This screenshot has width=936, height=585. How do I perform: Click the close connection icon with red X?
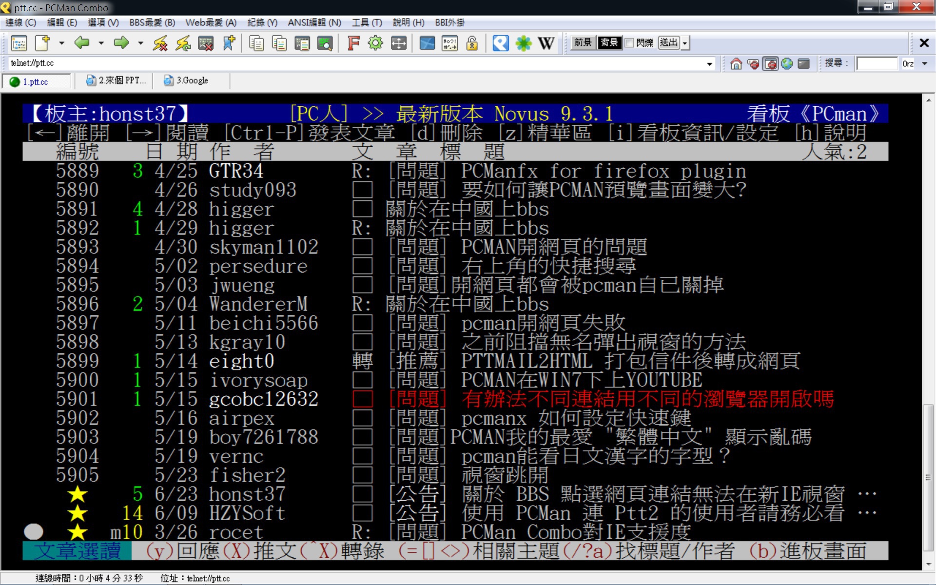pos(206,43)
